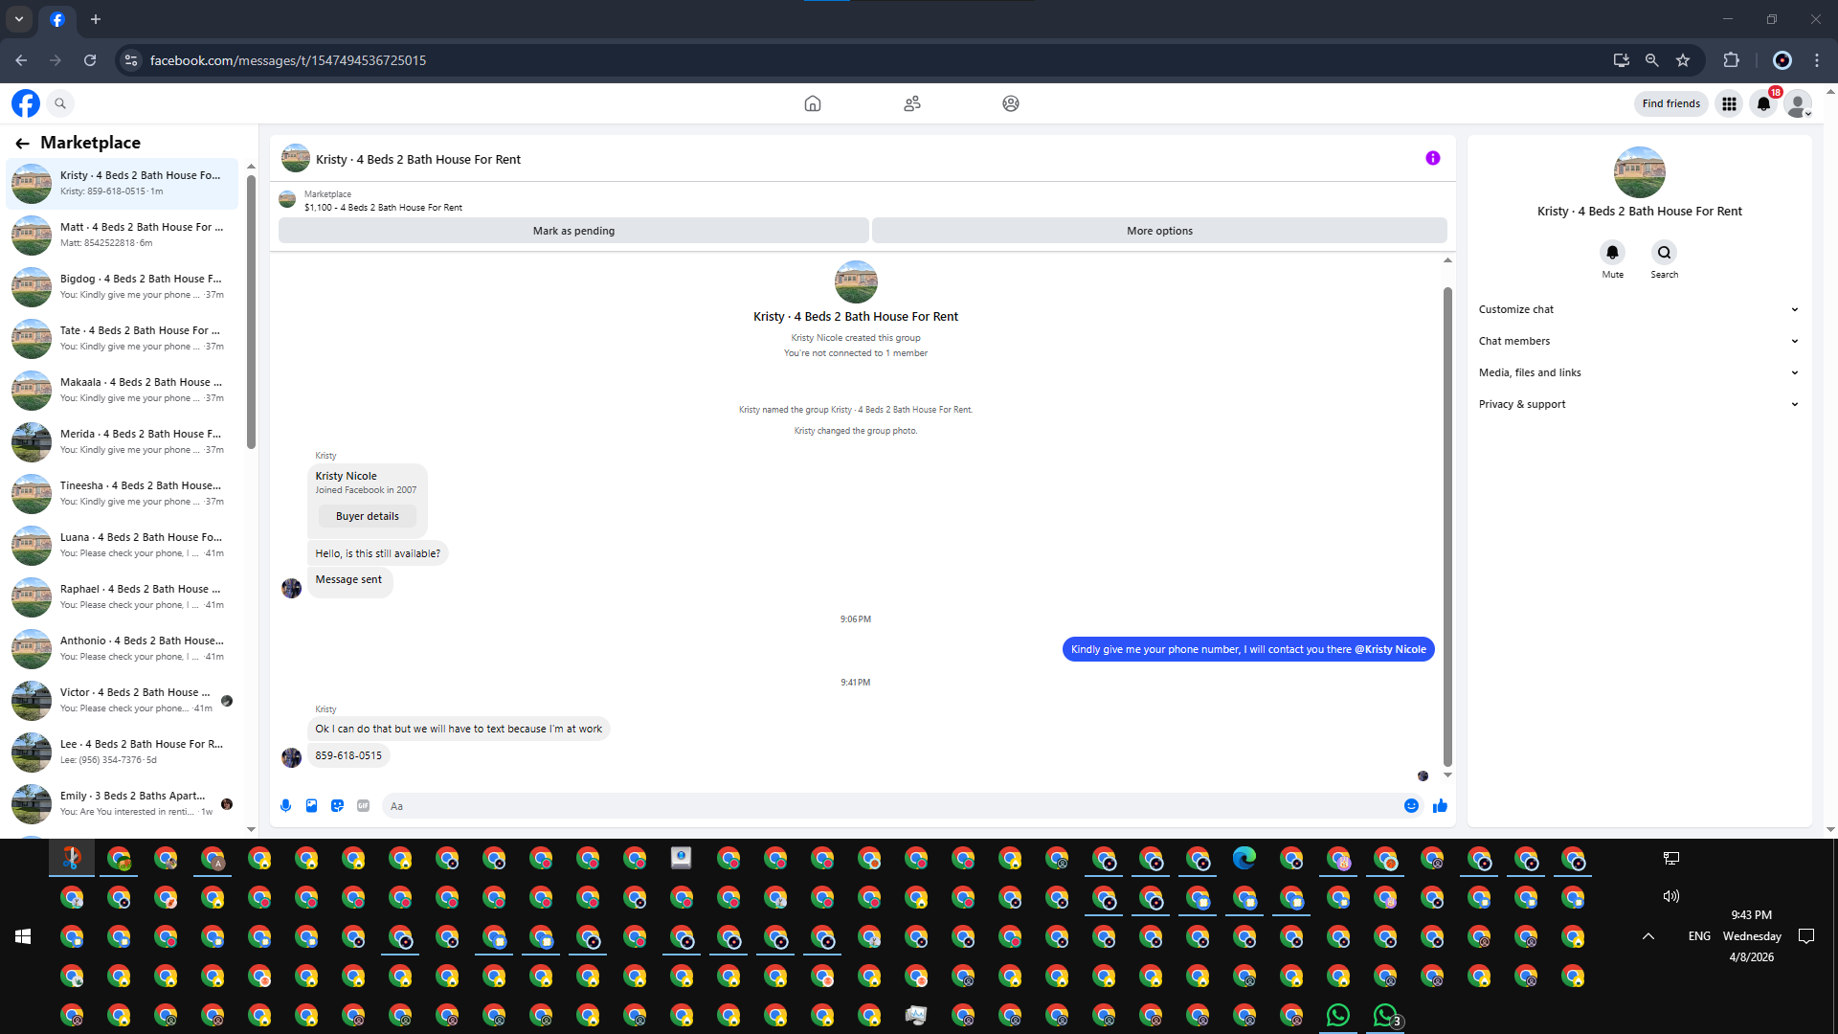Expand Media, files and links section

[x=1638, y=372]
